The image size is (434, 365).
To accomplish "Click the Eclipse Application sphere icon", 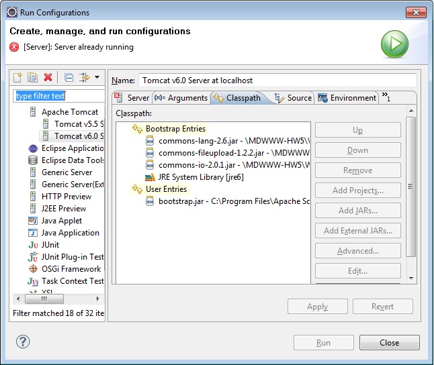I will click(x=33, y=148).
